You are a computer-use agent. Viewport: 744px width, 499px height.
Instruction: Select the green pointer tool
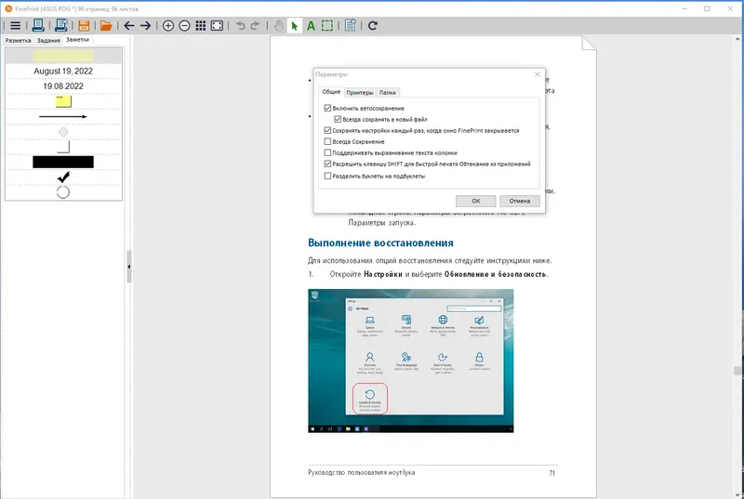point(295,26)
